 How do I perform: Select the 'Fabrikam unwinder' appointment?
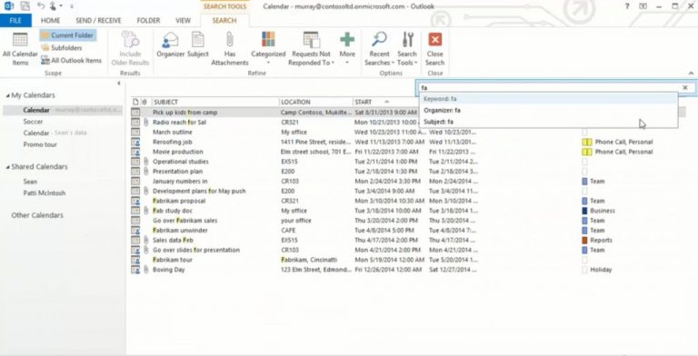pyautogui.click(x=180, y=231)
